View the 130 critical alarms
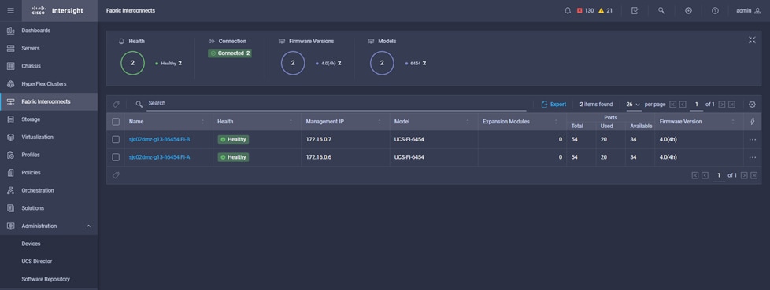This screenshot has height=290, width=770. point(585,11)
